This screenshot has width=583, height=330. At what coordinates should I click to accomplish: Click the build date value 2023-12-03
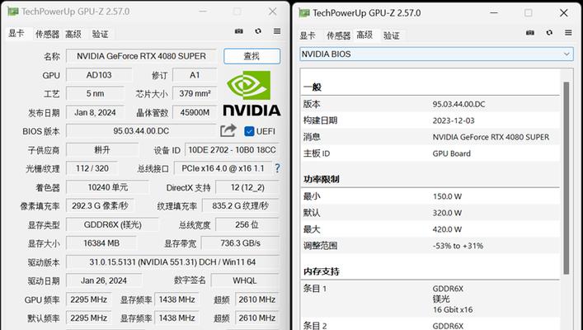454,120
